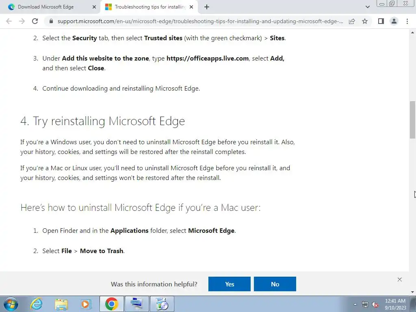View site information via the lock icon
Viewport: 416px width, 312px height.
coord(51,21)
